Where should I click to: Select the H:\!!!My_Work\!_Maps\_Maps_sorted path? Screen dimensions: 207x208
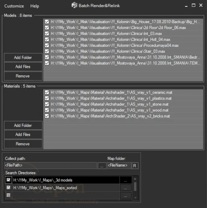45,188
